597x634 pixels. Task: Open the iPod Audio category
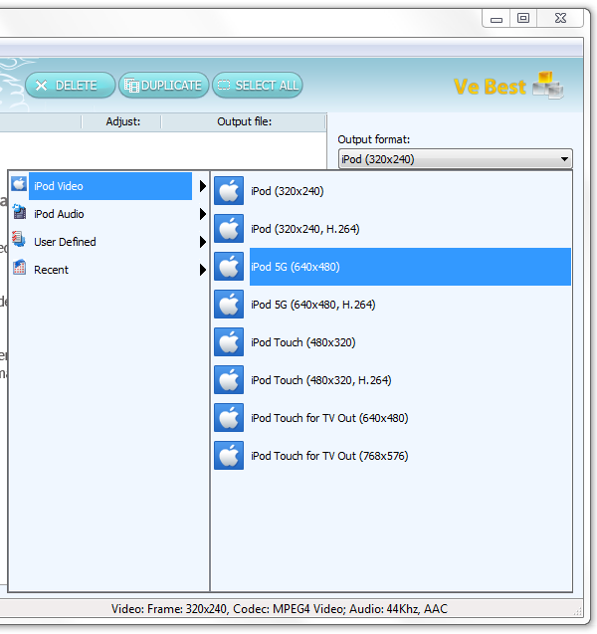109,214
